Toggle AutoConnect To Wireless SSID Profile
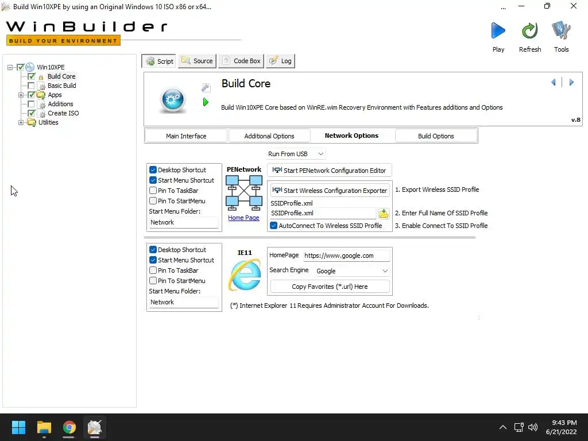Screen dimensions: 588x441 (x=274, y=226)
